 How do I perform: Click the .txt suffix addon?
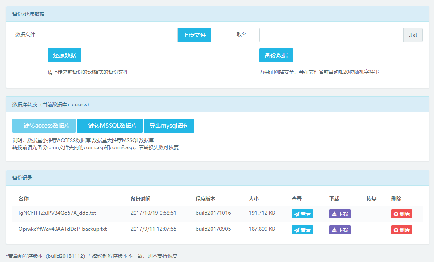coord(413,35)
